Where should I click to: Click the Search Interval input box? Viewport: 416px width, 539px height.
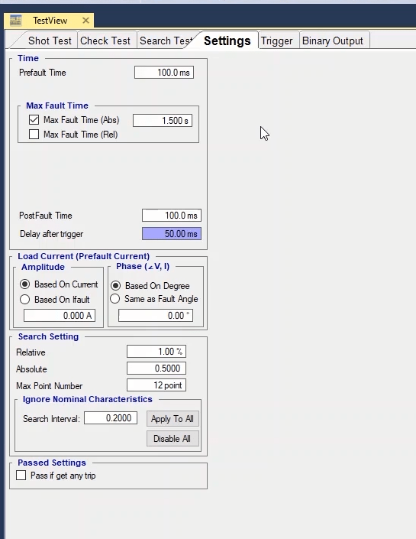click(x=111, y=418)
